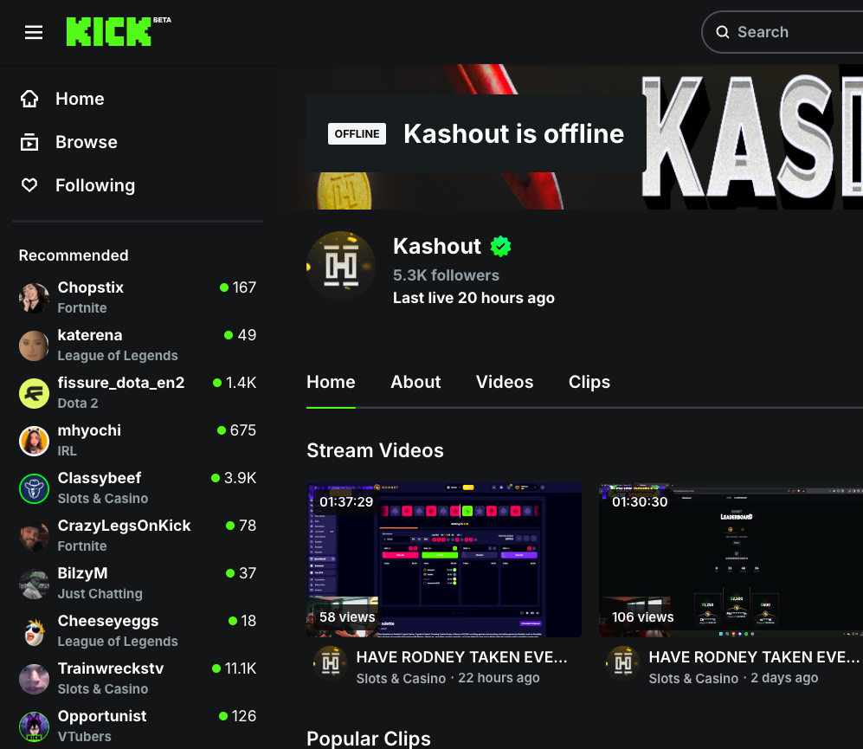The width and height of the screenshot is (863, 749).
Task: Open Chopstix recommended channel
Action: point(138,297)
